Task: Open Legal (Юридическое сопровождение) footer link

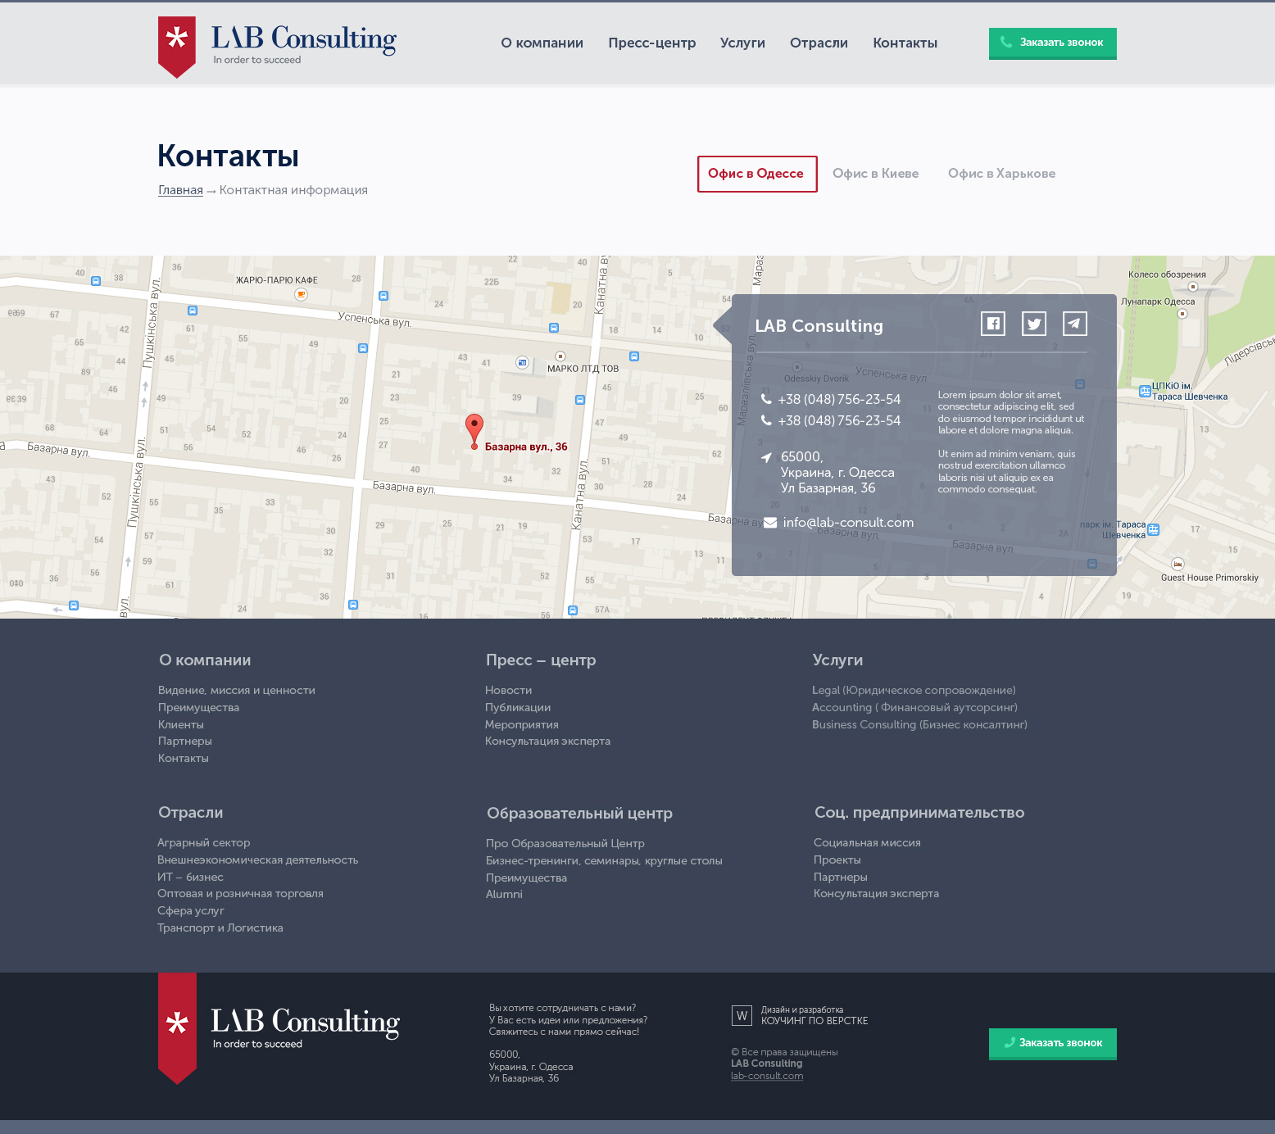Action: (x=914, y=691)
